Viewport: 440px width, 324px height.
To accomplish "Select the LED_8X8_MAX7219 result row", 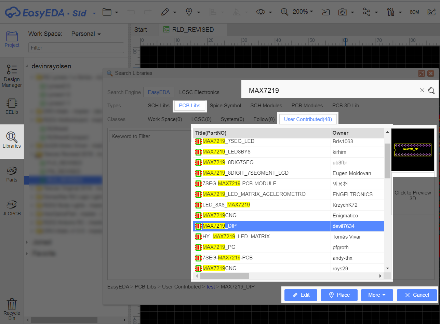I will coord(289,205).
